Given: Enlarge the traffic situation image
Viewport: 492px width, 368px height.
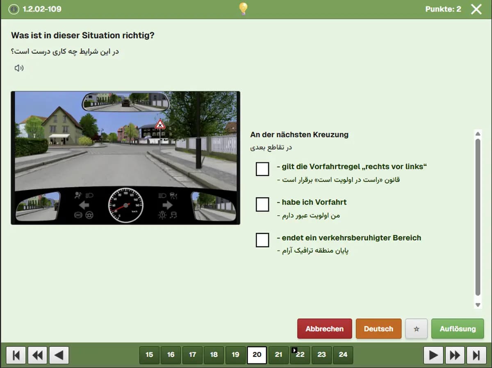Looking at the screenshot, I should (x=125, y=158).
